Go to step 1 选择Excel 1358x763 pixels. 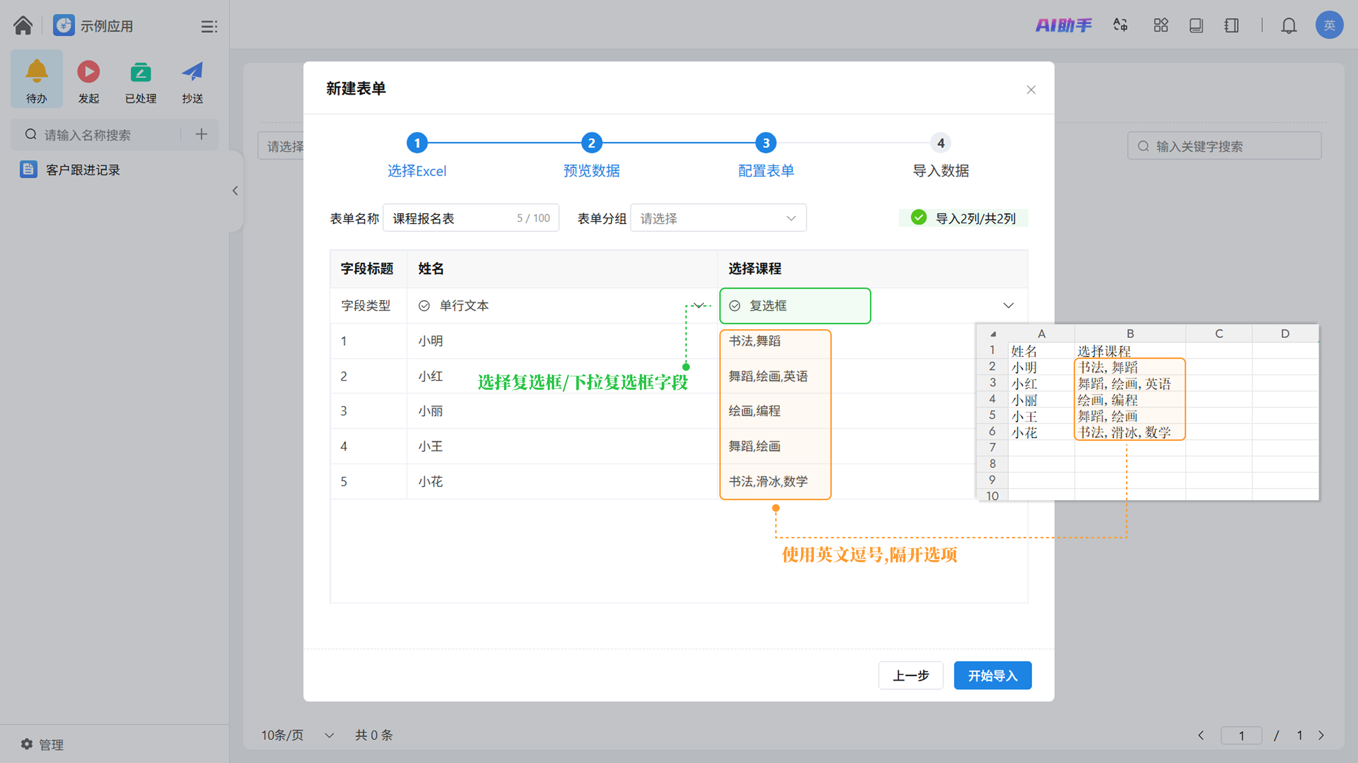pyautogui.click(x=417, y=143)
